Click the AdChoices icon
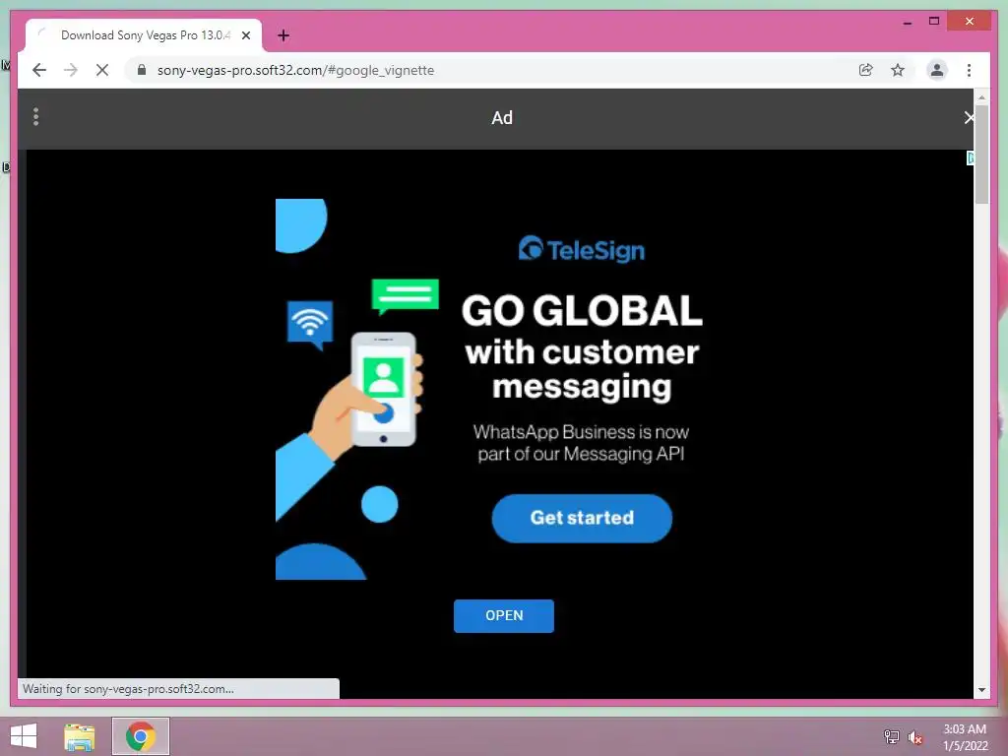The height and width of the screenshot is (756, 1008). coord(970,158)
